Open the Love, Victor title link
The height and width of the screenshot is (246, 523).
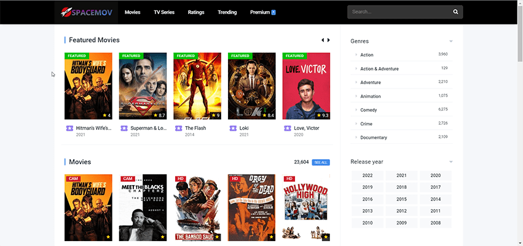[x=307, y=128]
